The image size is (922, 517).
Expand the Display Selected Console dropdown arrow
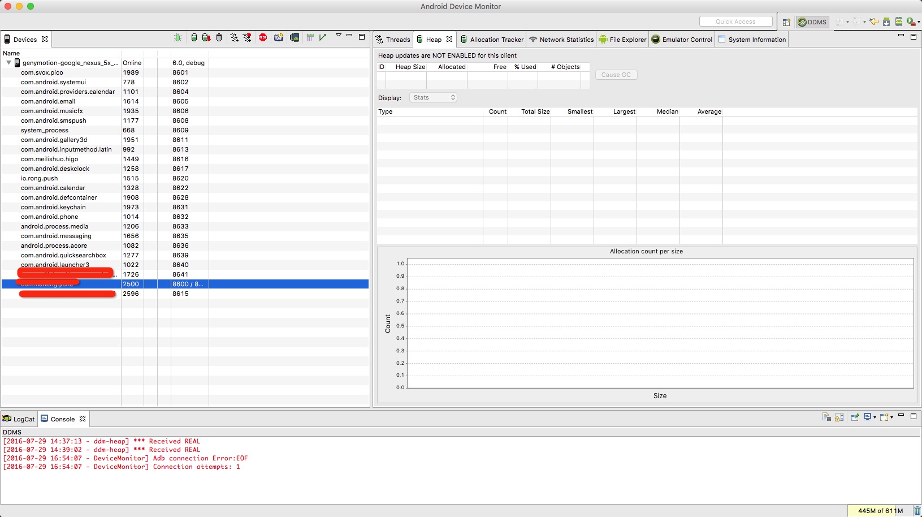click(x=875, y=418)
